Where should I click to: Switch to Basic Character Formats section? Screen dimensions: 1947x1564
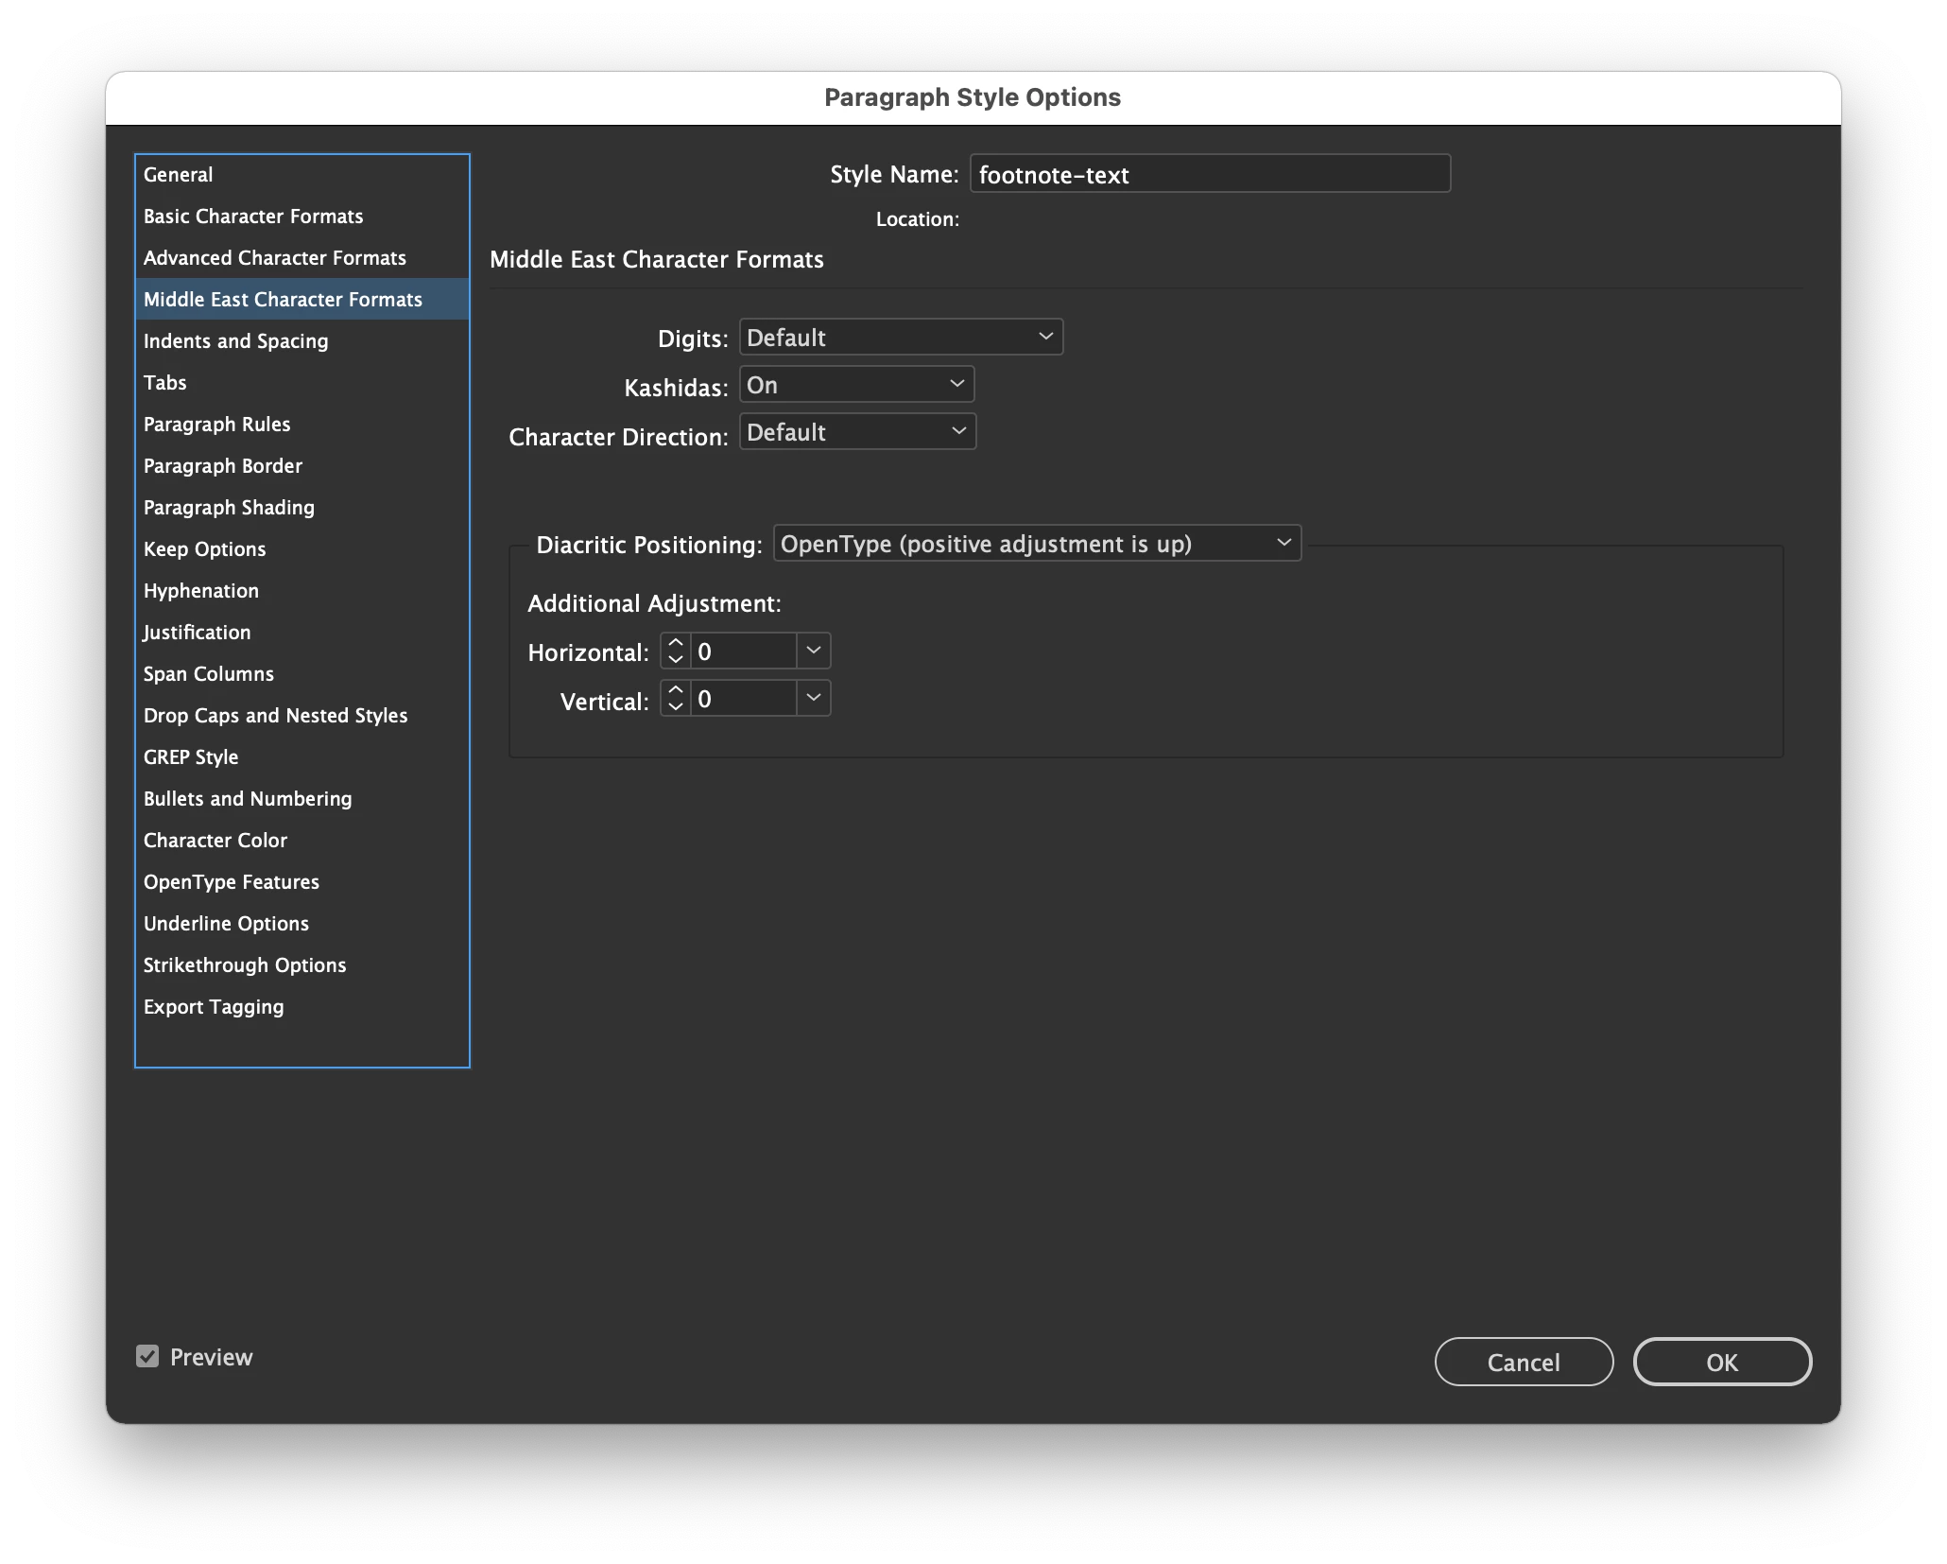[x=253, y=217]
